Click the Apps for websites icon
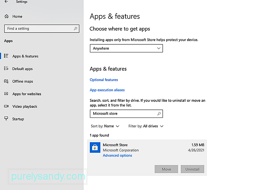Screen dimensions: 280x190 click(6, 94)
